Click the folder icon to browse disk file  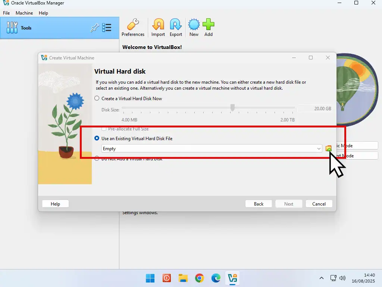[328, 148]
